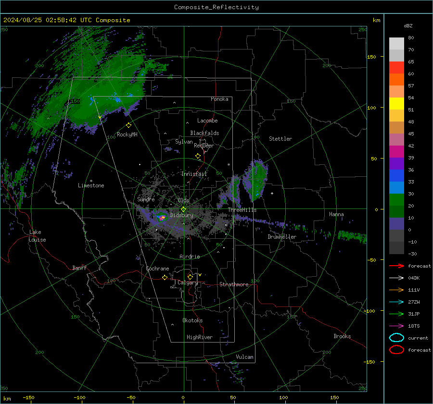Select the Airdrie town label

pos(190,257)
